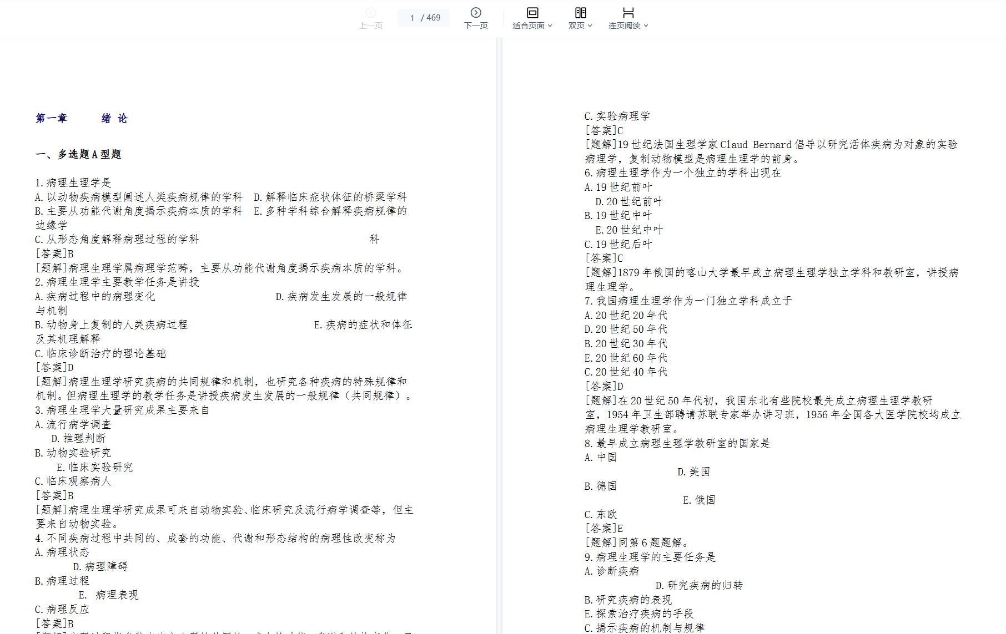This screenshot has height=634, width=1006.
Task: Click the continuous reading icon
Action: point(628,13)
